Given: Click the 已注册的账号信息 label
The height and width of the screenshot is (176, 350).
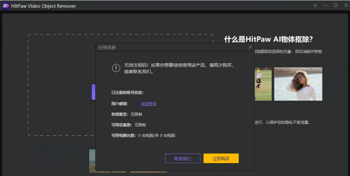Looking at the screenshot, I should pyautogui.click(x=127, y=92).
